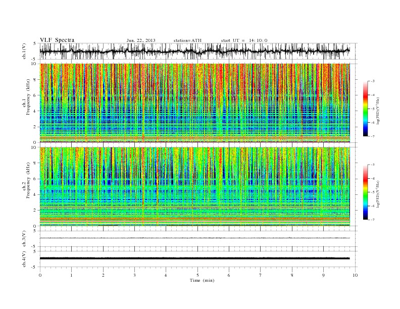Click the "station=ATH" header label

pos(187,40)
